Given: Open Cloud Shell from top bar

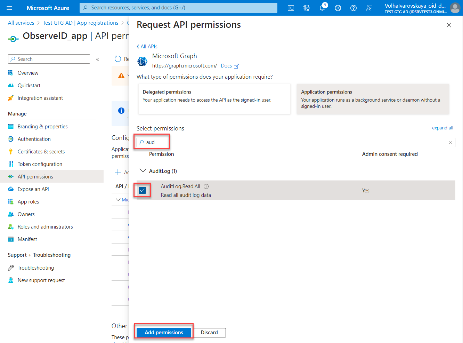Looking at the screenshot, I should (x=291, y=8).
